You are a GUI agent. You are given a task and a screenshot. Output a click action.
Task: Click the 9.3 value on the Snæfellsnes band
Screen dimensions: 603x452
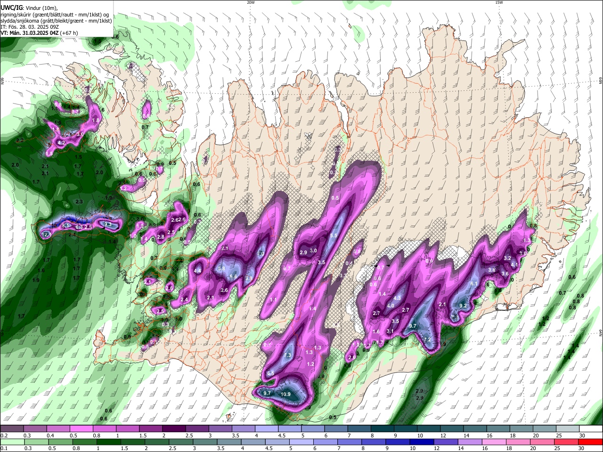108,225
